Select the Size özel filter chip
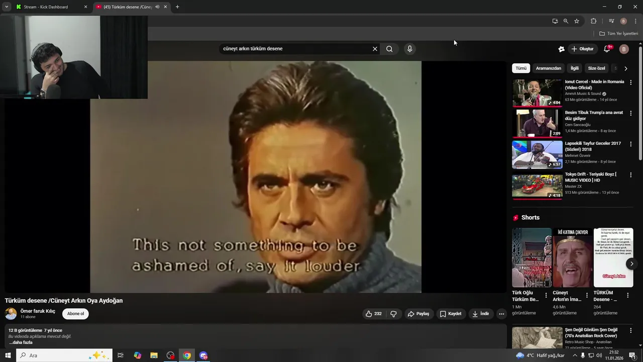Viewport: 643px width, 362px height. point(596,68)
